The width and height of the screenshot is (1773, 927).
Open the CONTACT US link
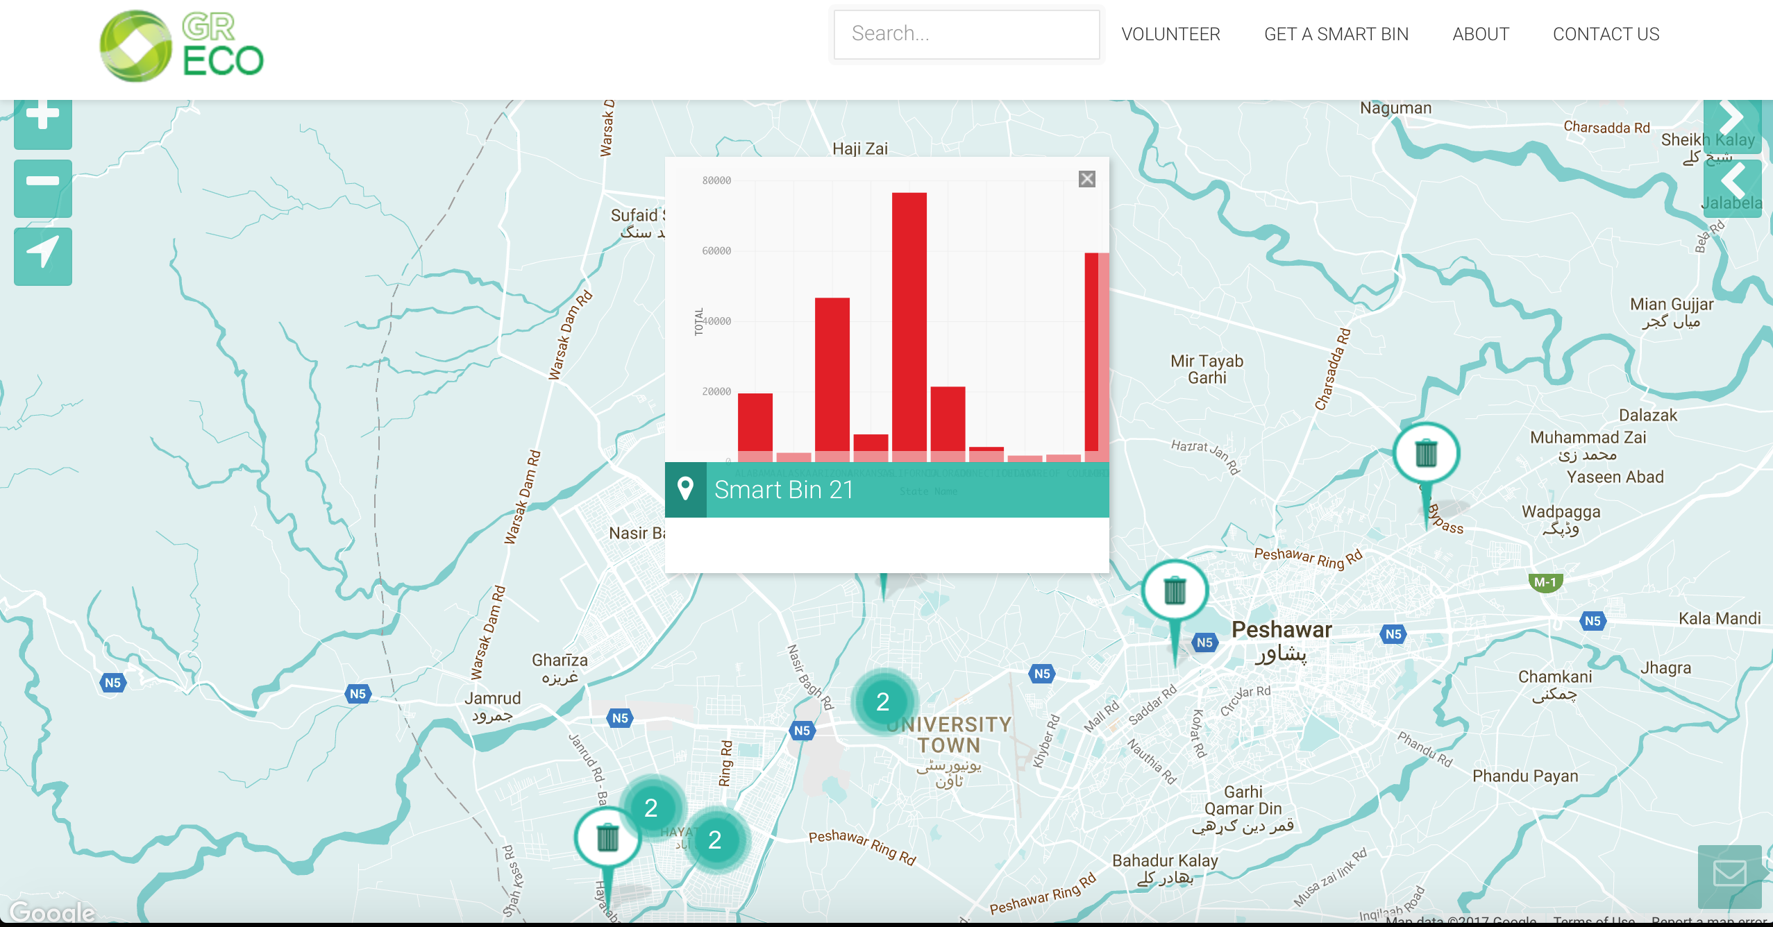point(1606,34)
